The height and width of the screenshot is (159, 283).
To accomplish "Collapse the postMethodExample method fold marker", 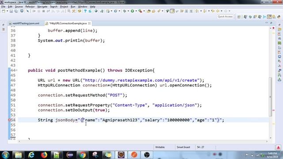I will 17,70.
